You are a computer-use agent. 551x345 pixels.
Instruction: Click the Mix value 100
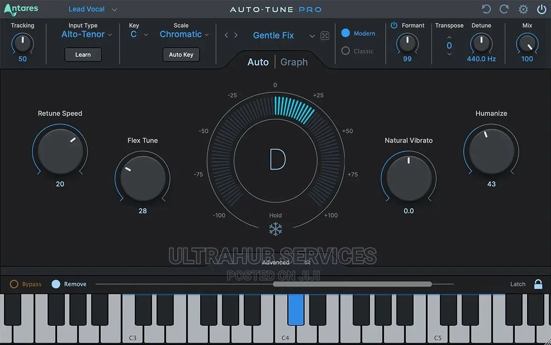coord(527,59)
